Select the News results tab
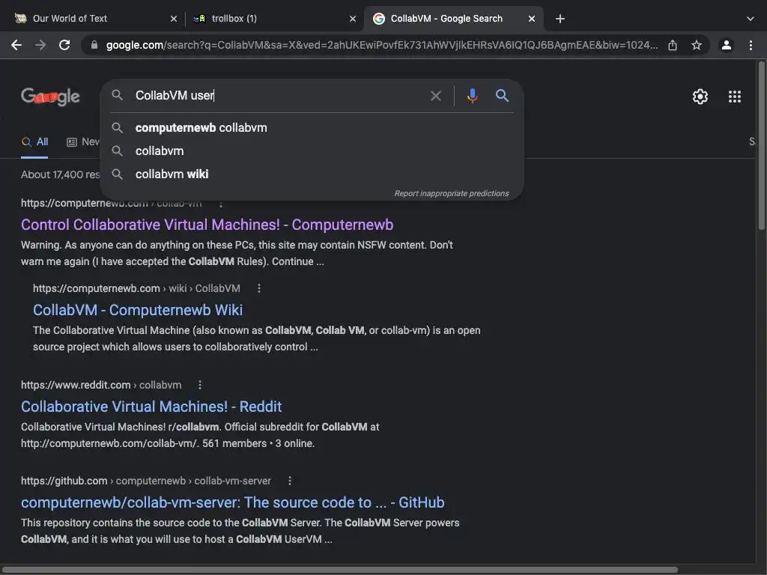 pos(83,142)
